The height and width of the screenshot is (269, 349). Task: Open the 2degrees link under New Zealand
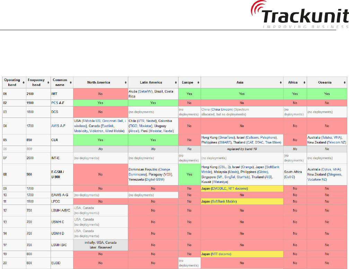(334, 174)
